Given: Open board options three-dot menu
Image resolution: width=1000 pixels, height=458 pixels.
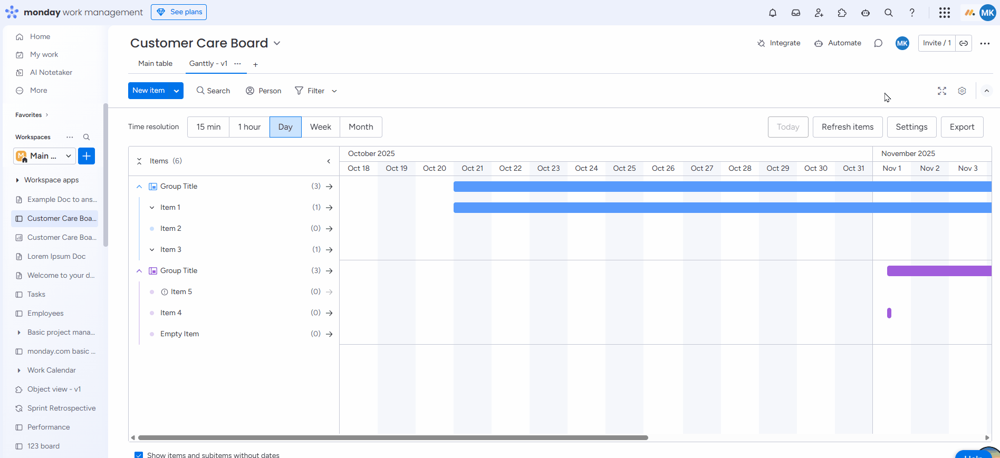Looking at the screenshot, I should (985, 43).
